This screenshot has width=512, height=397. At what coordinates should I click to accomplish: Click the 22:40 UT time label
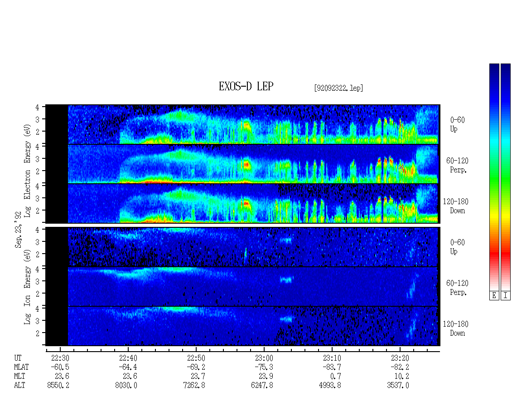click(x=128, y=358)
